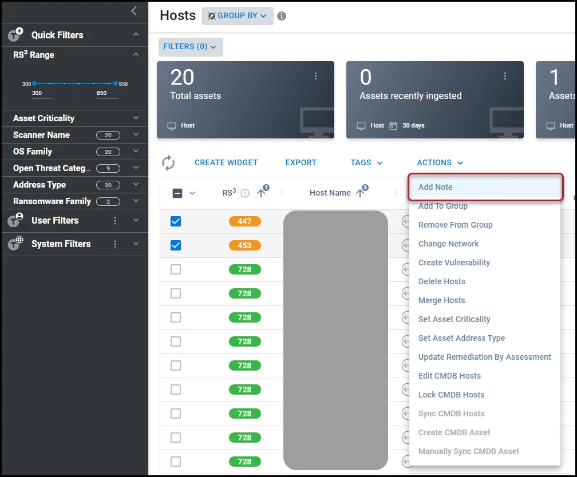This screenshot has width=577, height=477.
Task: Choose Update Remediation By Assessment
Action: [485, 357]
